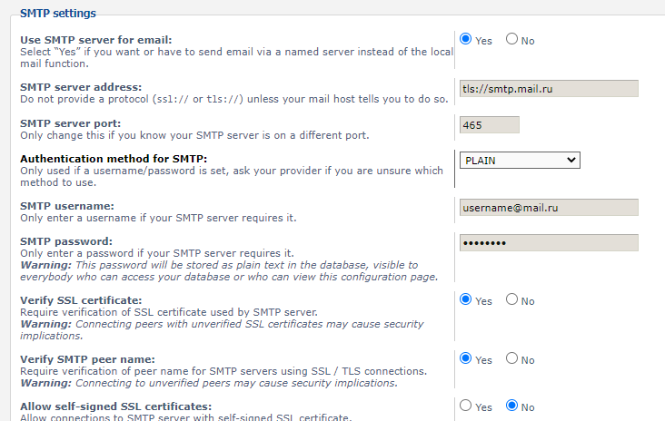Choose No for Verify SMTP peer name

(511, 358)
